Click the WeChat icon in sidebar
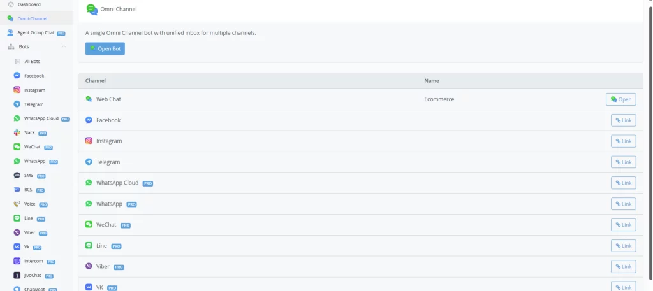 pyautogui.click(x=17, y=146)
